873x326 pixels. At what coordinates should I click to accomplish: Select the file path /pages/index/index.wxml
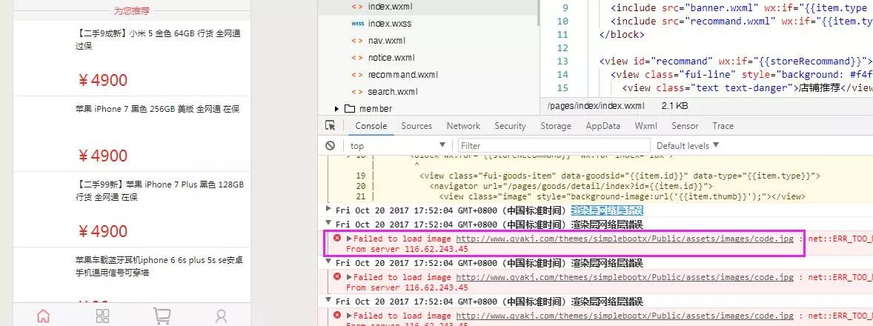pyautogui.click(x=596, y=106)
